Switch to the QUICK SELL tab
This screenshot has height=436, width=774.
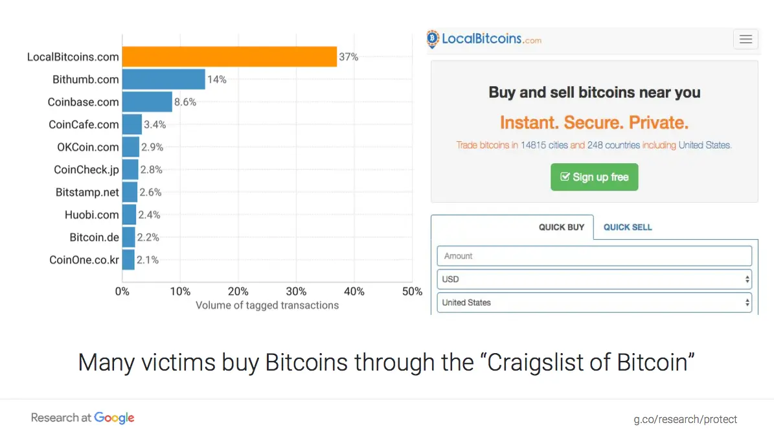point(627,227)
